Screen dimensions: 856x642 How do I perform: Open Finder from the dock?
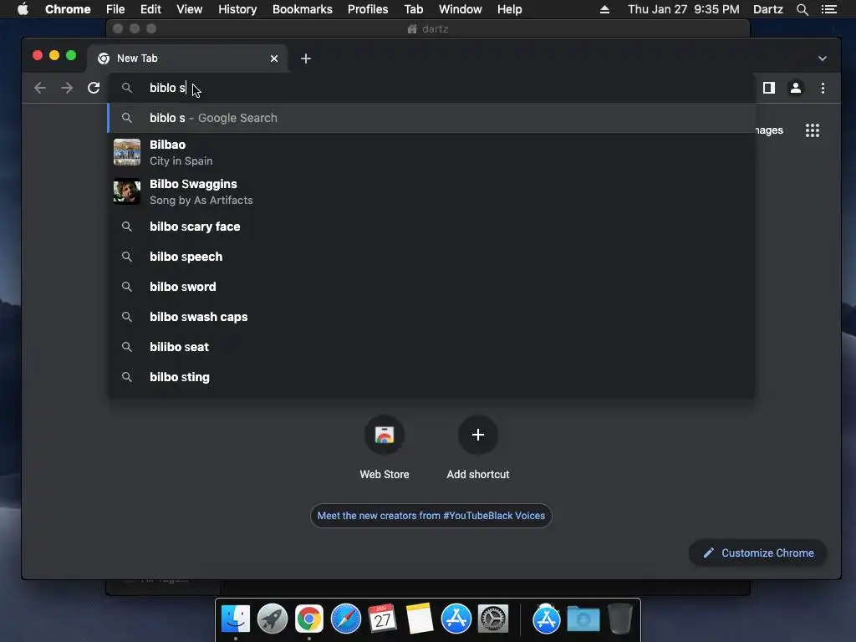236,619
